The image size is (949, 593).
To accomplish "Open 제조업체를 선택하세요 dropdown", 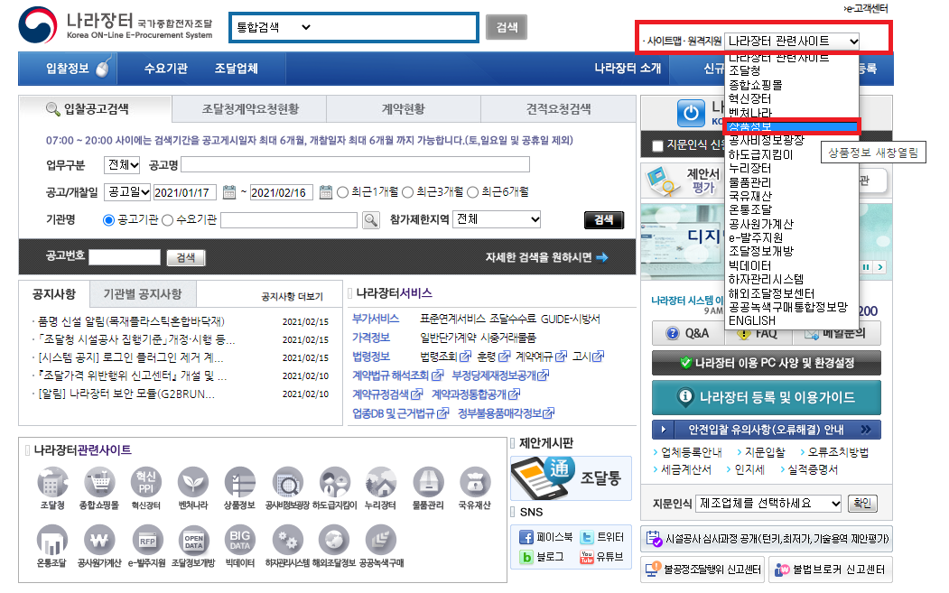I will tap(768, 504).
